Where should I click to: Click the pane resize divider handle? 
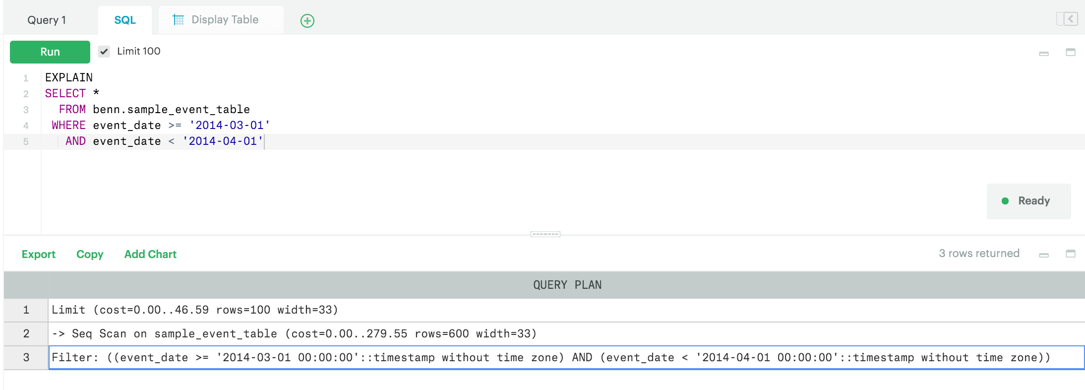(545, 234)
